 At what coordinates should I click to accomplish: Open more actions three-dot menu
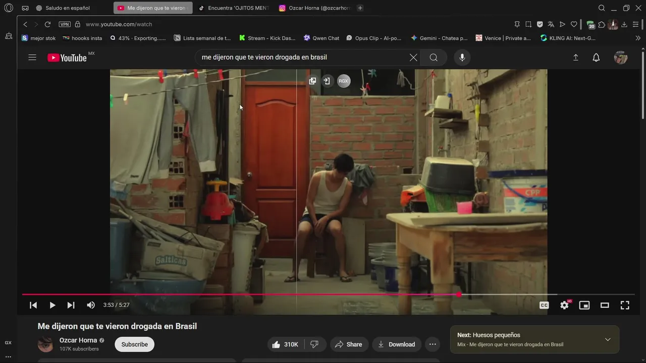point(433,344)
